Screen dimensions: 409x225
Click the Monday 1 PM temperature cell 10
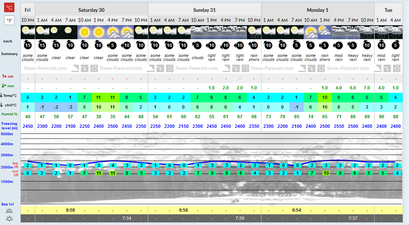click(x=325, y=98)
